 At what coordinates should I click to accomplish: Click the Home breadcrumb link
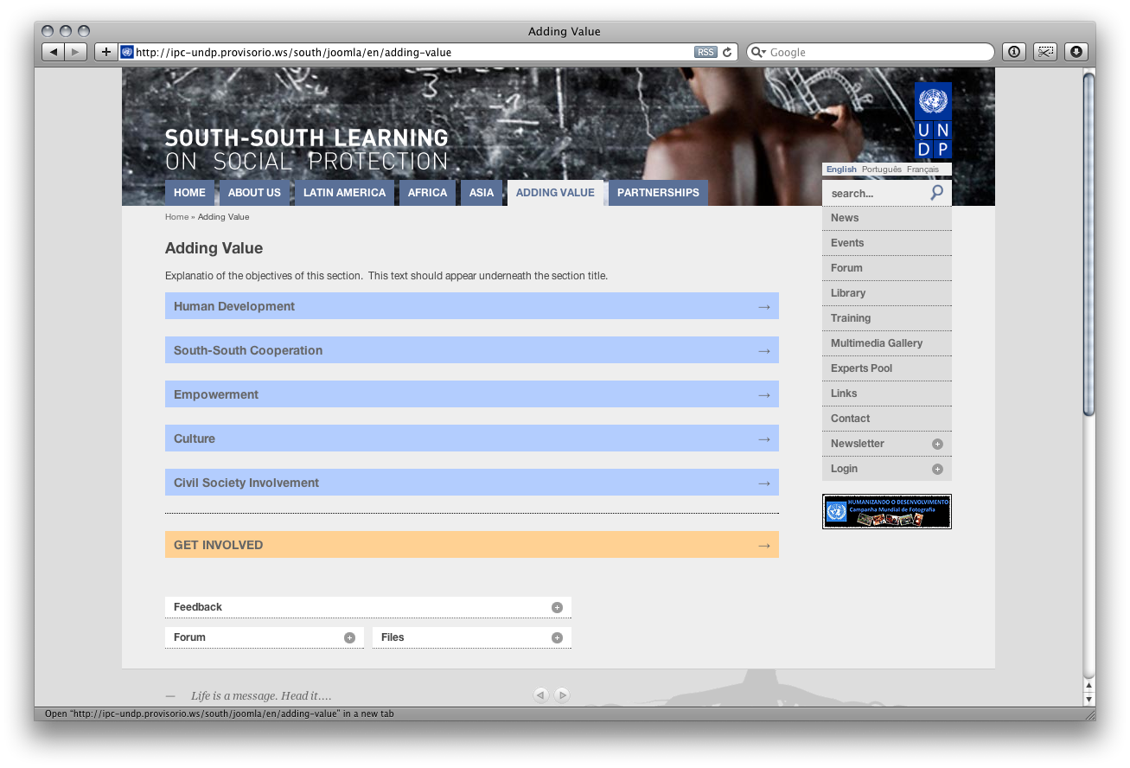(x=176, y=217)
